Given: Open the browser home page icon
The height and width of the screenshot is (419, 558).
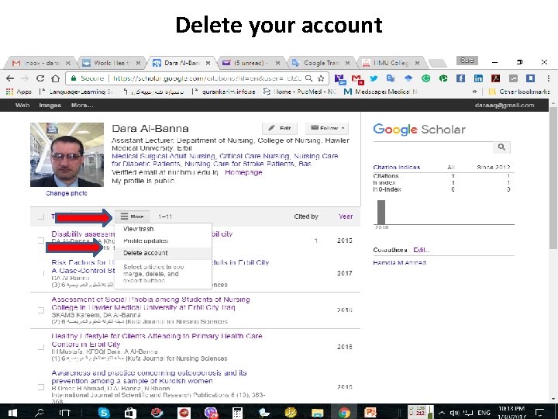Looking at the screenshot, I should (55, 78).
